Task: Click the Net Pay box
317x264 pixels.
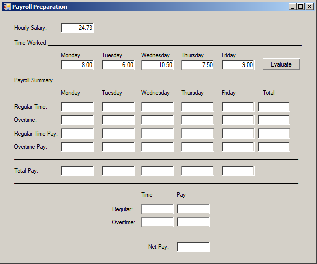Action: (x=193, y=247)
